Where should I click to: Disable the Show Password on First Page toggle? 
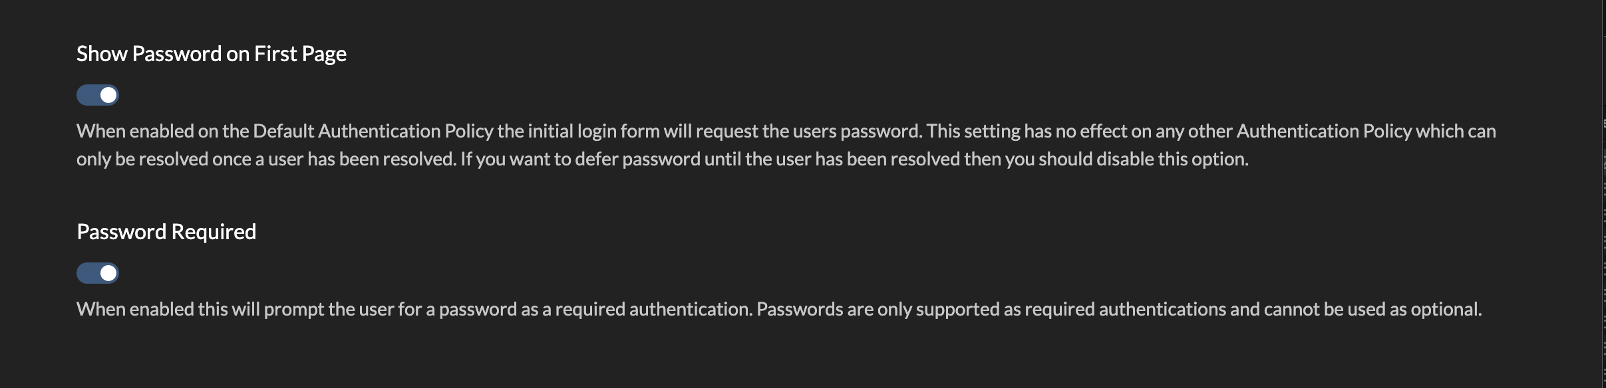(97, 95)
